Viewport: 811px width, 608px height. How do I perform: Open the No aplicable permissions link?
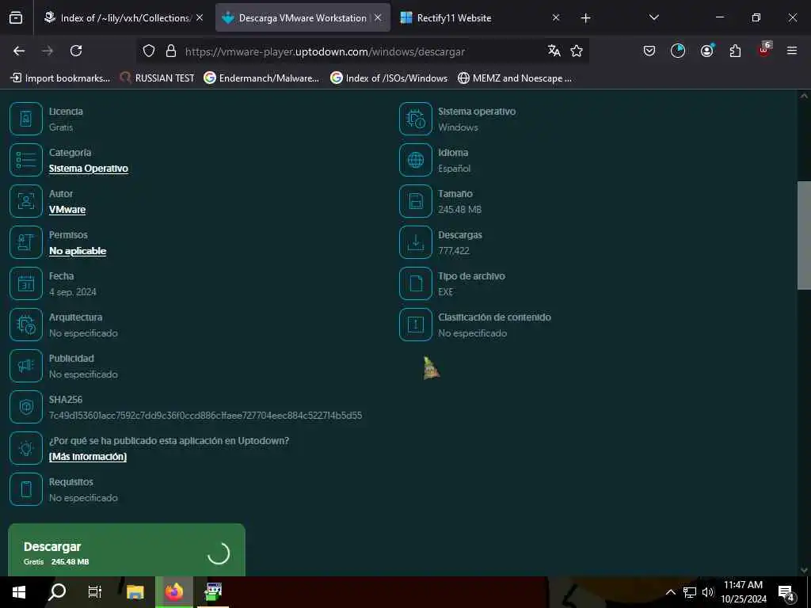[78, 251]
